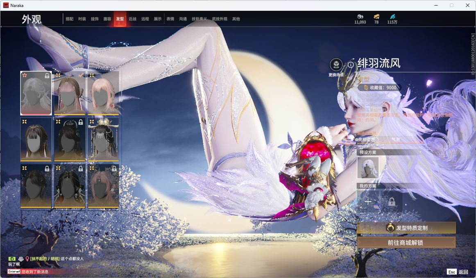The width and height of the screenshot is (476, 278).
Task: Add a new scheme with the plus slot
Action: [x=368, y=202]
